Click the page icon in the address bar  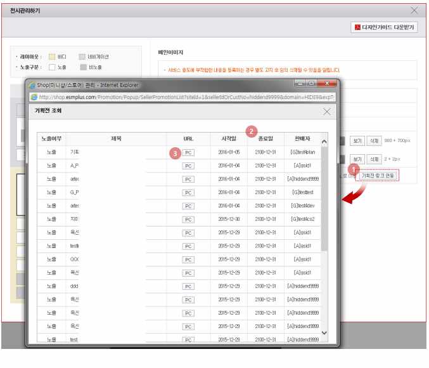(x=34, y=97)
